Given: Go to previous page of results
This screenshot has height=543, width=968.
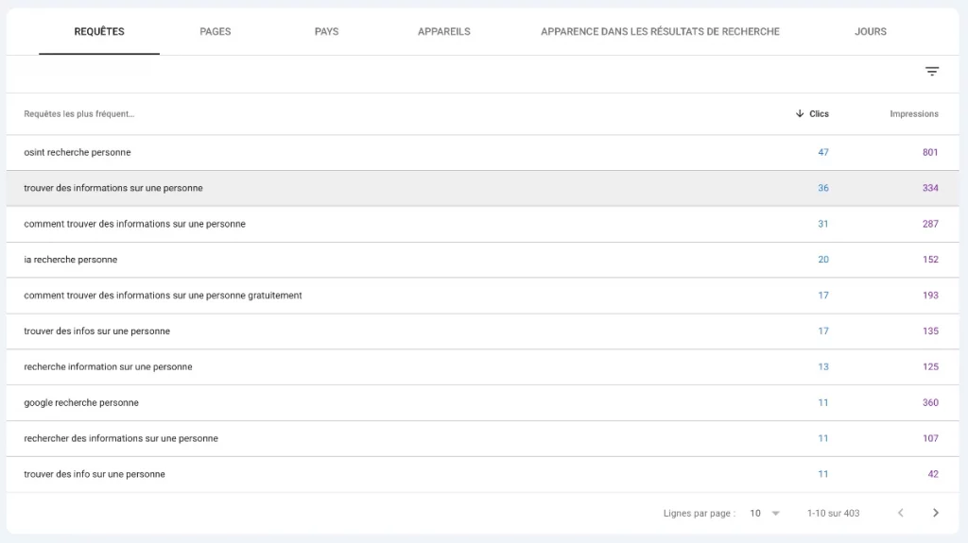Looking at the screenshot, I should (x=900, y=513).
